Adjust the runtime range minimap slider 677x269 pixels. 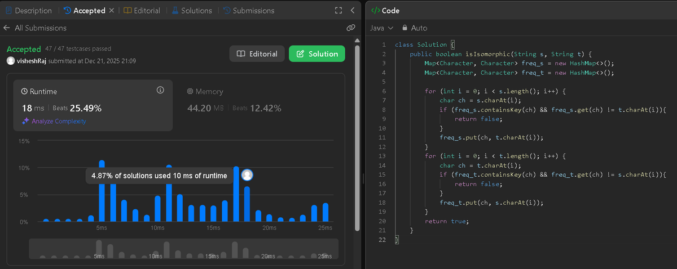pos(183,249)
